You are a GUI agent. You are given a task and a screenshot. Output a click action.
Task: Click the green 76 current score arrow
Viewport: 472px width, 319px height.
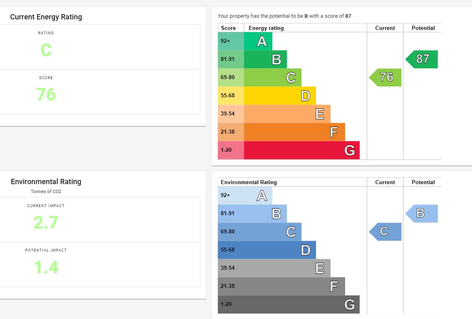(x=386, y=77)
